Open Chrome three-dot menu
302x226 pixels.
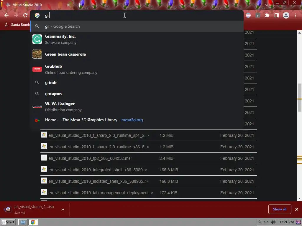pyautogui.click(x=296, y=15)
